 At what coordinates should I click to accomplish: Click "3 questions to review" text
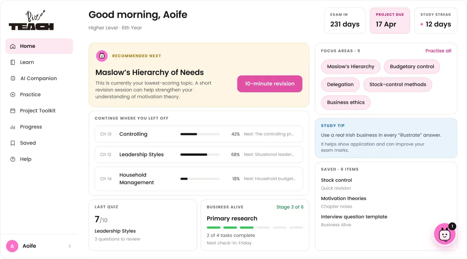[x=117, y=239]
